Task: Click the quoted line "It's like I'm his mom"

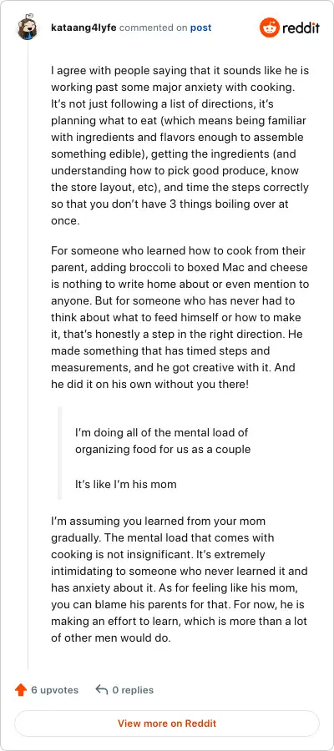Action: point(125,484)
